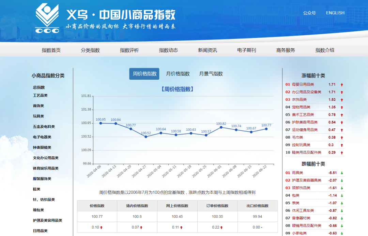Screen dimensions: 368x236
Task: Select 鞋类 category in sidebar
Action: (36, 189)
